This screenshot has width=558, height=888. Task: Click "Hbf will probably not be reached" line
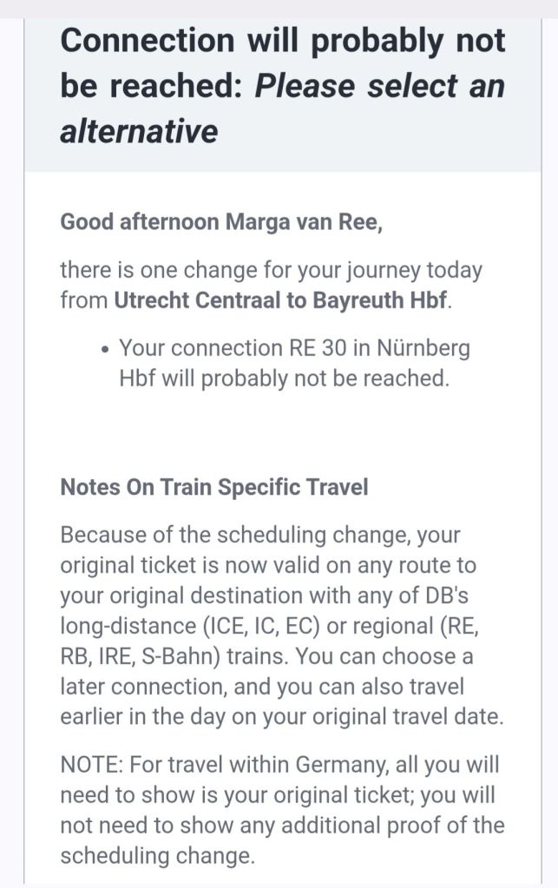285,379
